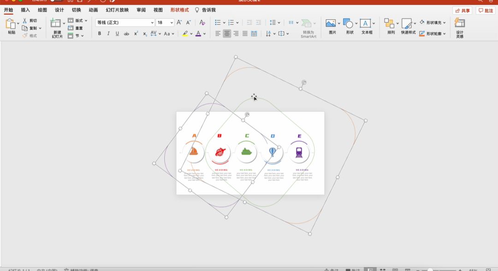Viewport: 498px width, 271px height.
Task: Click the Design Ideas (设计灵感) icon
Action: point(460,23)
